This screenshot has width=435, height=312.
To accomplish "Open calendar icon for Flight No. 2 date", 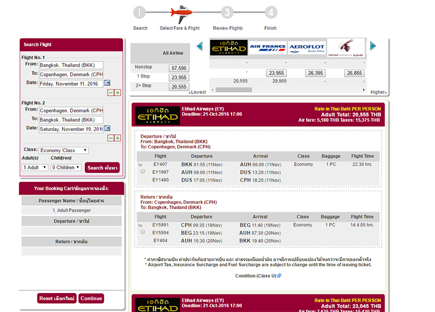I will coord(107,128).
